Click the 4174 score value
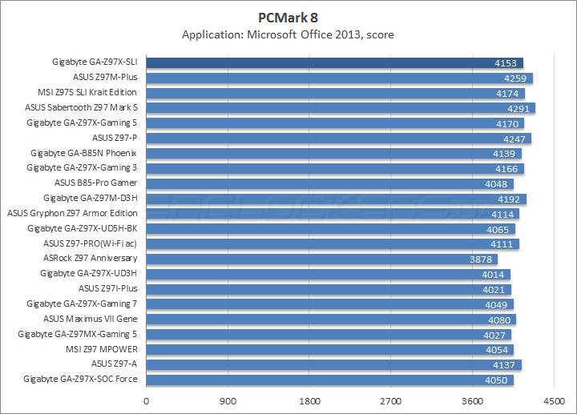 tap(507, 94)
